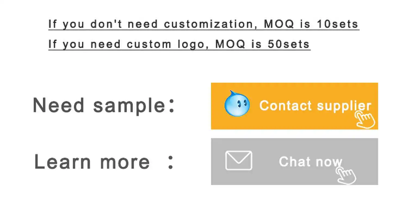Select the "Need sample" heading

pyautogui.click(x=99, y=106)
